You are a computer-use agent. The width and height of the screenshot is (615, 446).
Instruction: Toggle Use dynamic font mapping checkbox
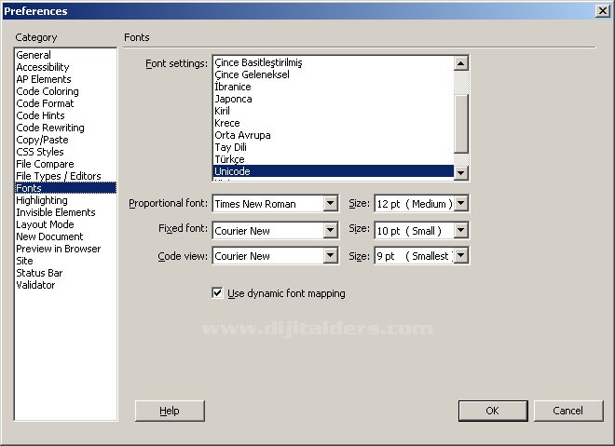click(217, 293)
